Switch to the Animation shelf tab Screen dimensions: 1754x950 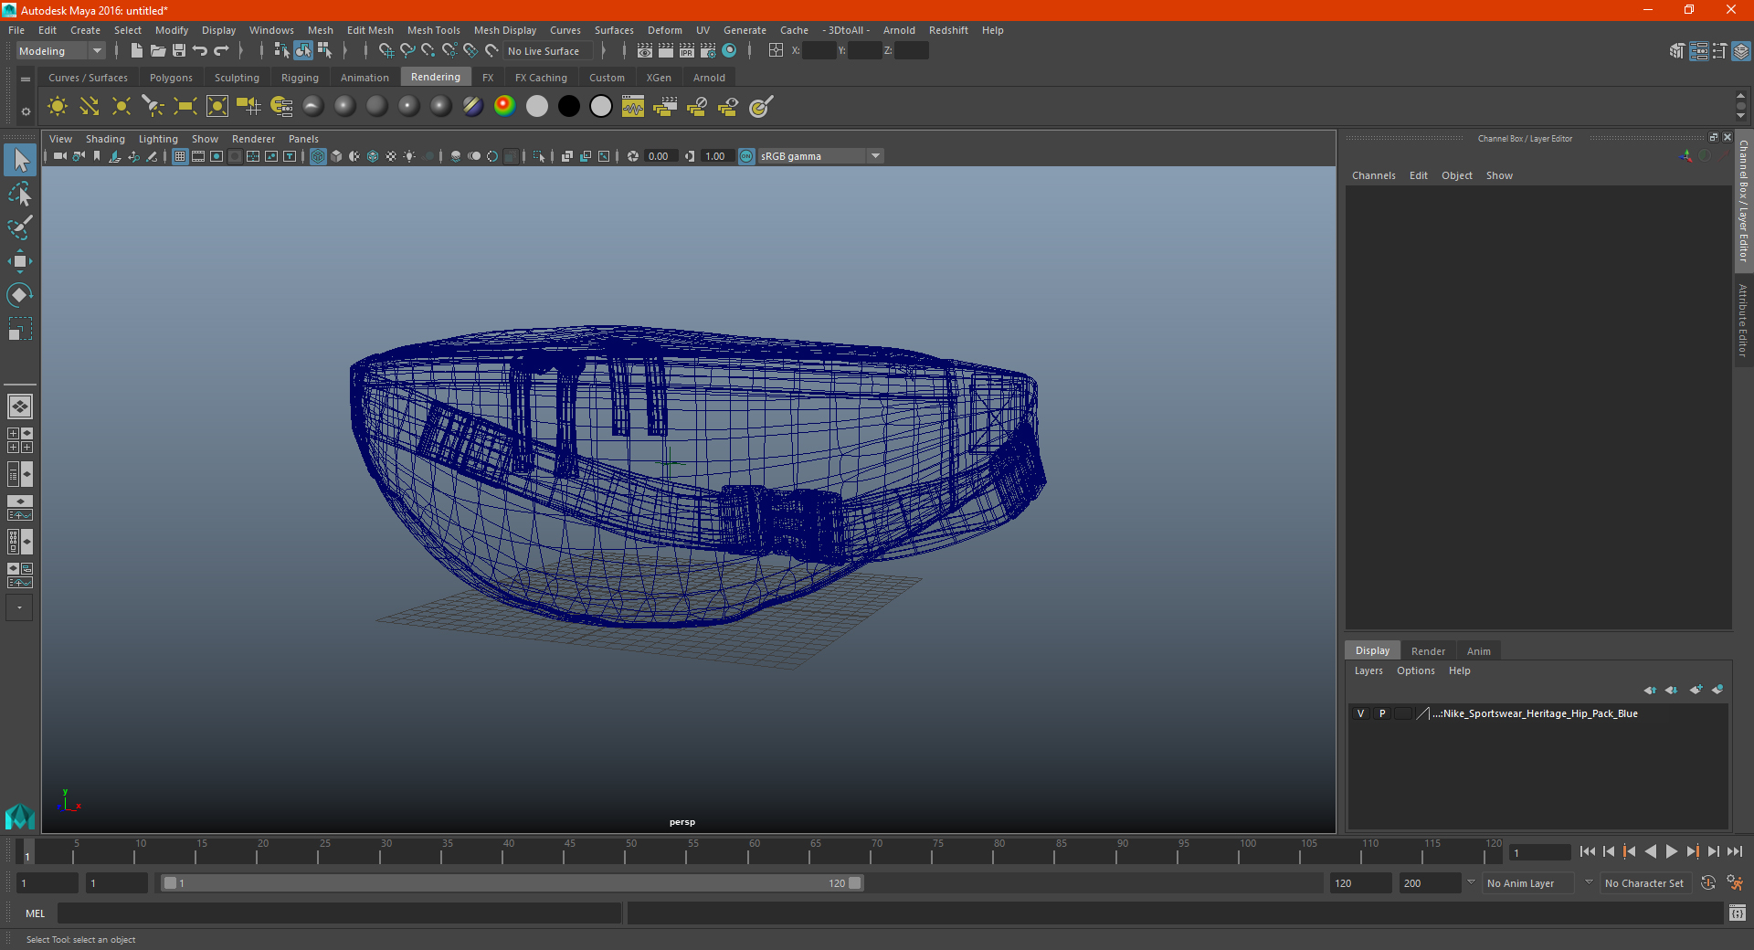[365, 78]
